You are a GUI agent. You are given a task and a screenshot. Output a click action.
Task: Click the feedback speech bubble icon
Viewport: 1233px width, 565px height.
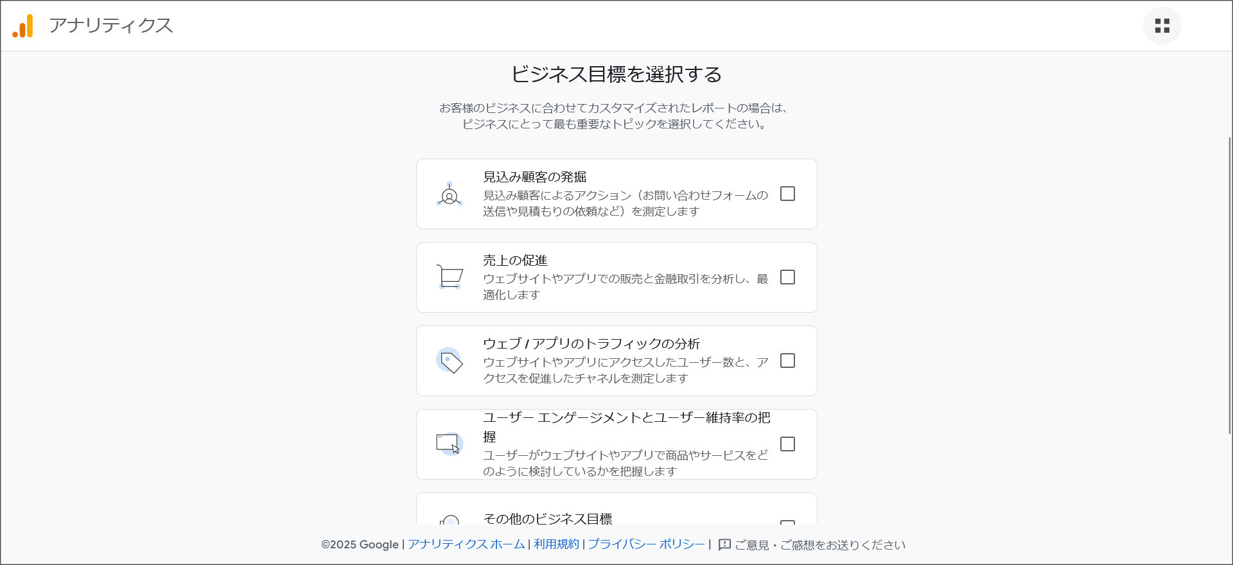725,544
